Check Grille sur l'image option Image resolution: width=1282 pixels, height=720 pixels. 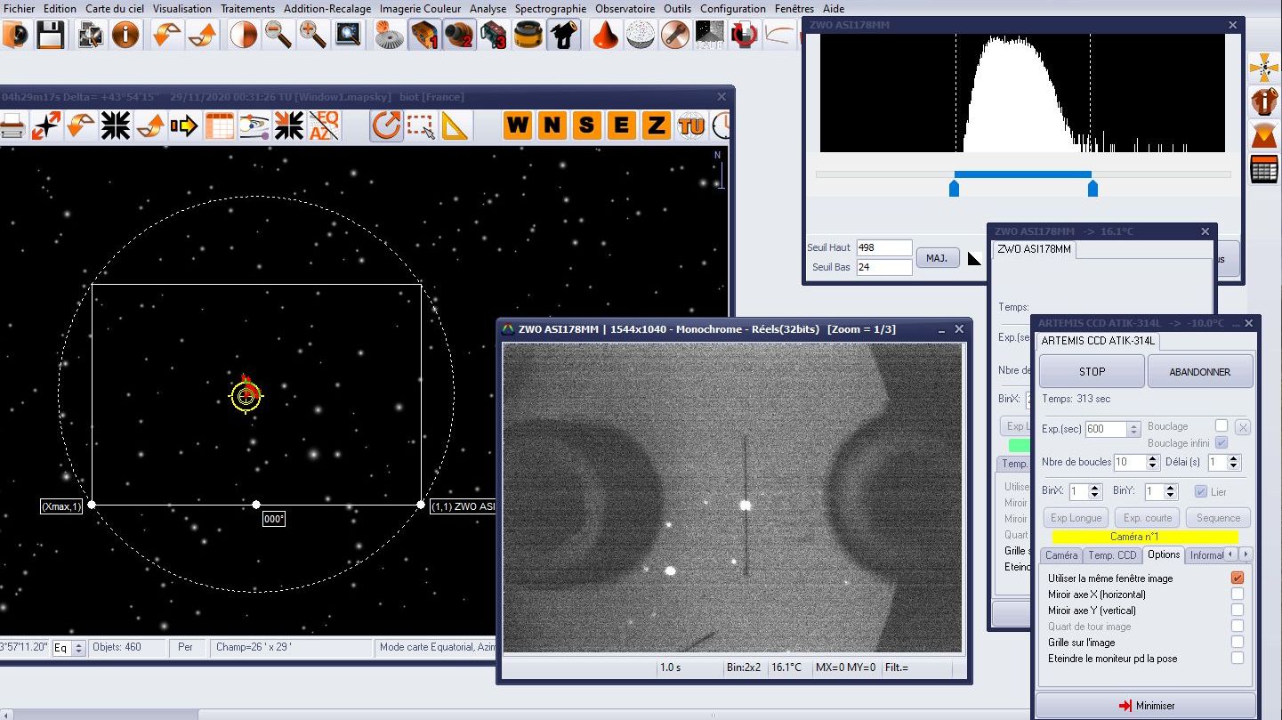click(1237, 643)
